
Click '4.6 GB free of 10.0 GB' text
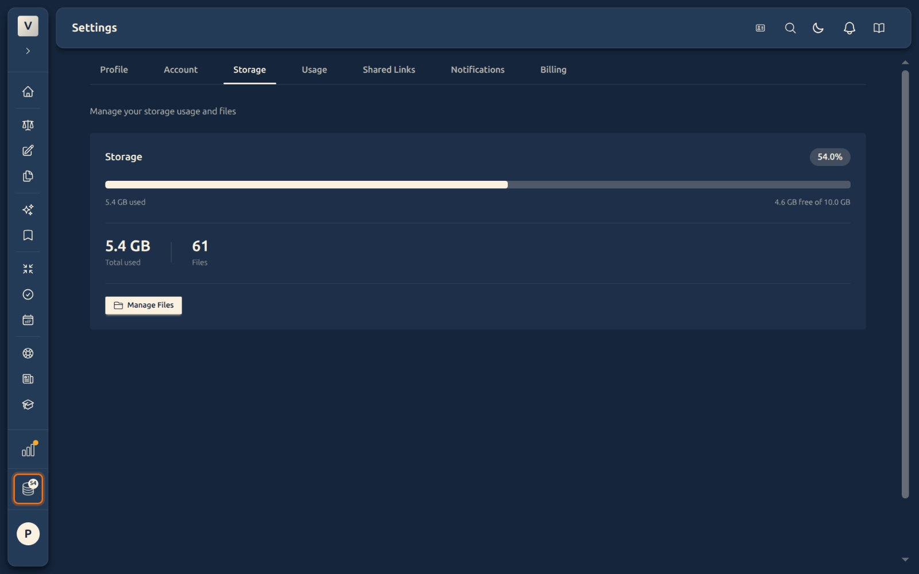pos(812,202)
